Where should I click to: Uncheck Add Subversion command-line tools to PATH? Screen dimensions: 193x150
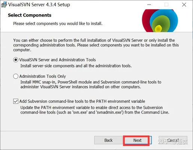click(x=16, y=101)
